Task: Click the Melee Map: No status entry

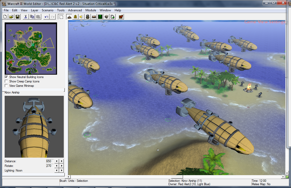Action: tap(261, 184)
